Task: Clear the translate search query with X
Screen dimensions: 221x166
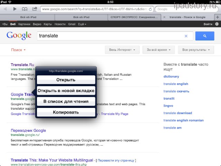Action: tap(186, 36)
